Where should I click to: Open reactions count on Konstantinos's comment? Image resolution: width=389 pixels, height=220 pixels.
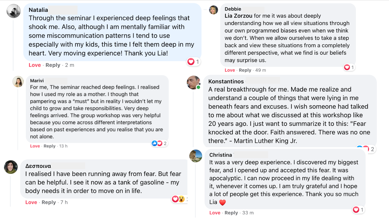point(366,149)
